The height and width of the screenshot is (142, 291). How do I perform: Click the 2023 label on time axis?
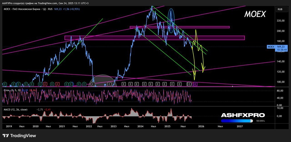pos(113,127)
